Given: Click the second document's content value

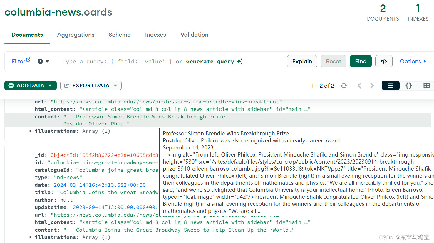Looking at the screenshot, I should coord(179,230).
